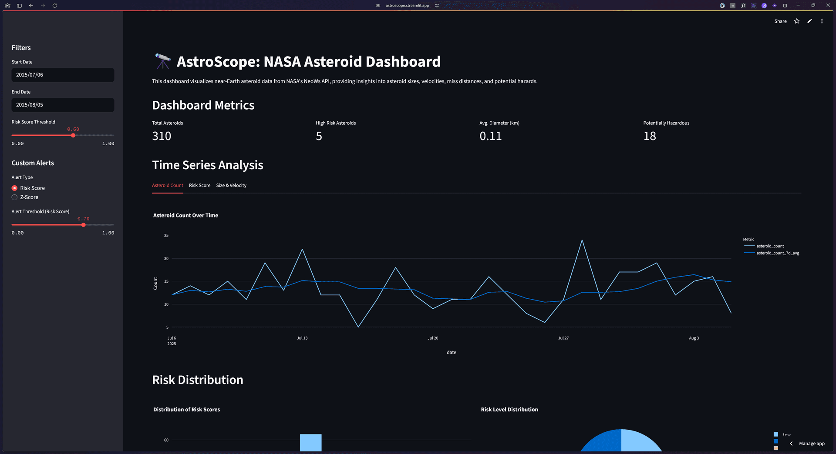Open the End Date picker

[63, 105]
